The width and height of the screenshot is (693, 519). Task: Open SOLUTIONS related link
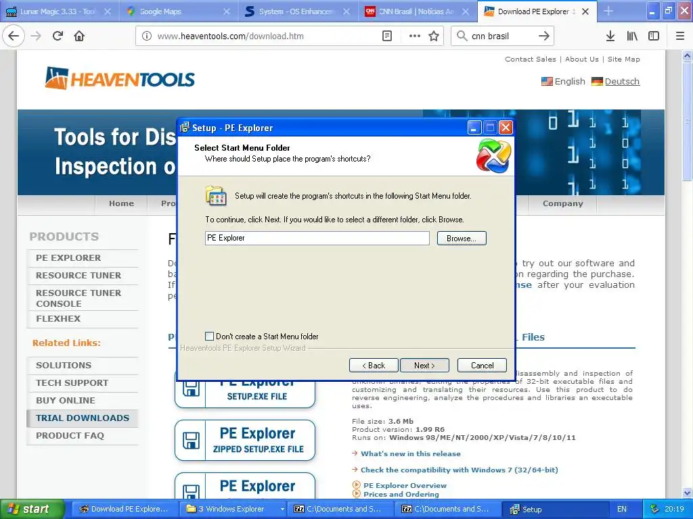point(64,366)
